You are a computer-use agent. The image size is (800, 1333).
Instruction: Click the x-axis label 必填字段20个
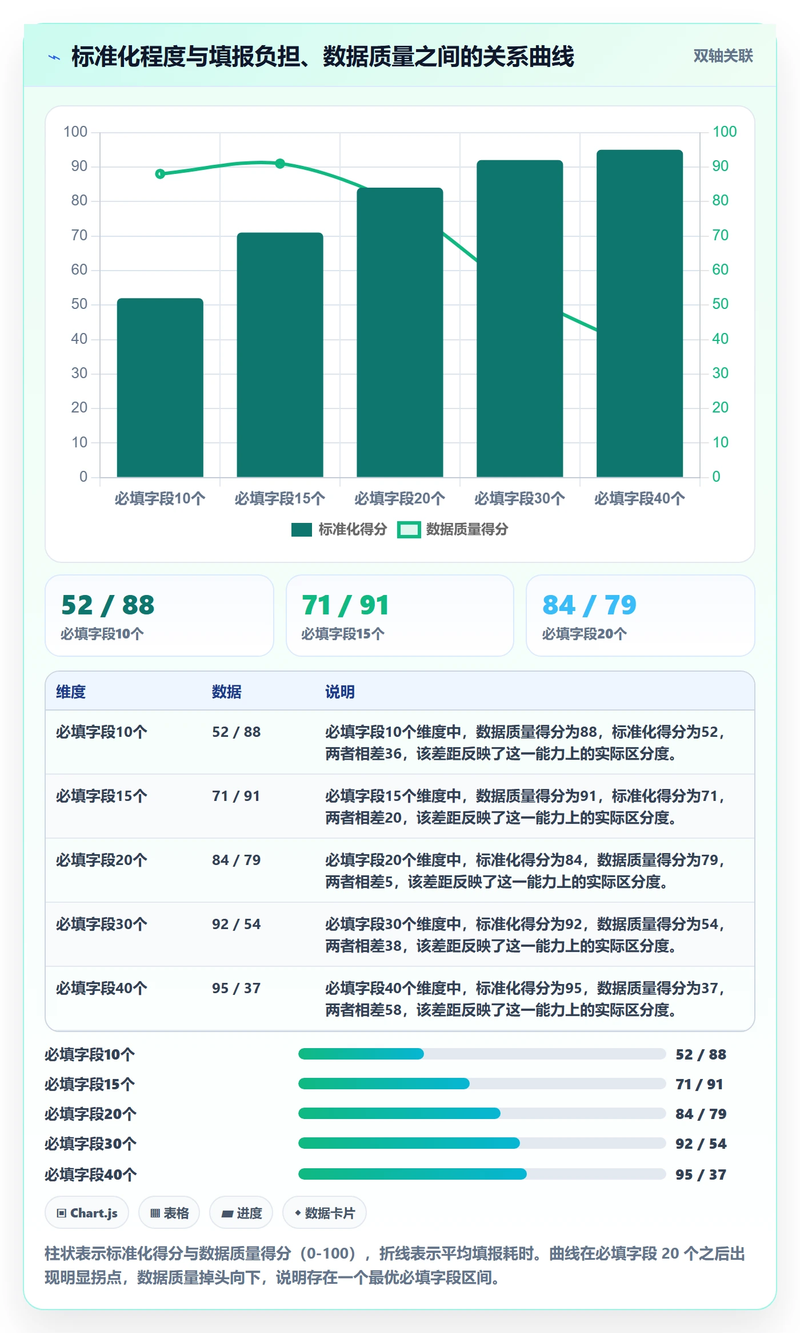click(x=400, y=498)
